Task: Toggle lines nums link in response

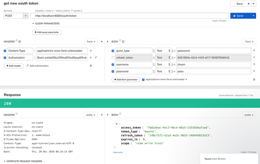Action: pyautogui.click(x=118, y=152)
